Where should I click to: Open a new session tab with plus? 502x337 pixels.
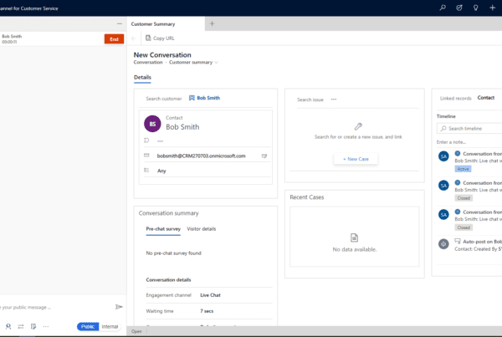click(x=212, y=23)
